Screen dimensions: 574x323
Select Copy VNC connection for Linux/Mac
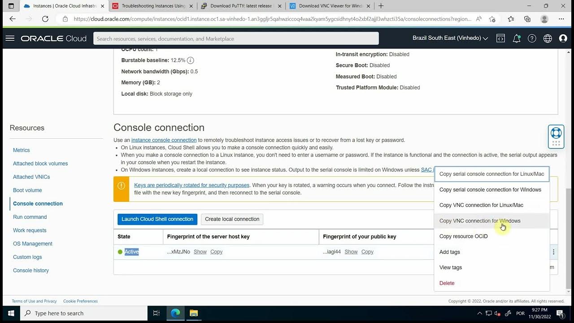coord(492,205)
